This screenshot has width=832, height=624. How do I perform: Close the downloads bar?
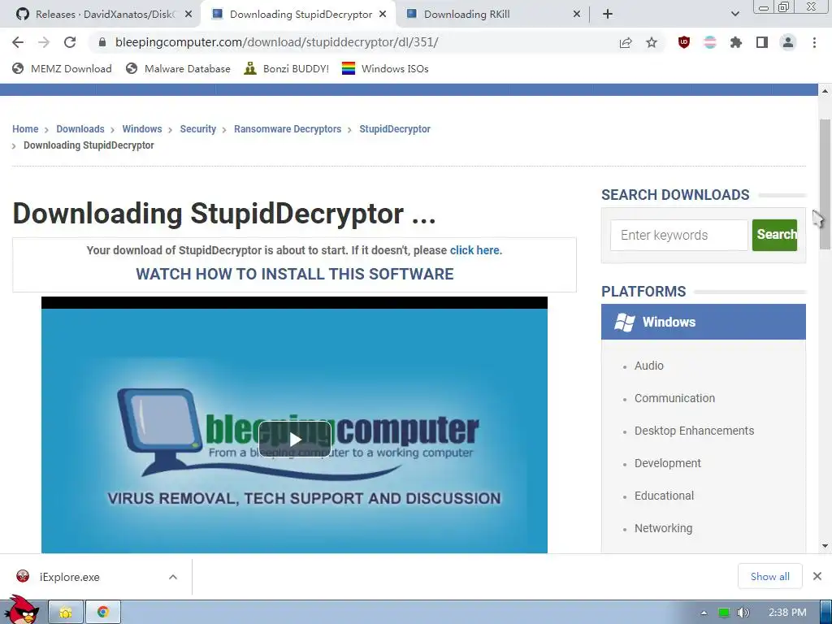coord(817,576)
